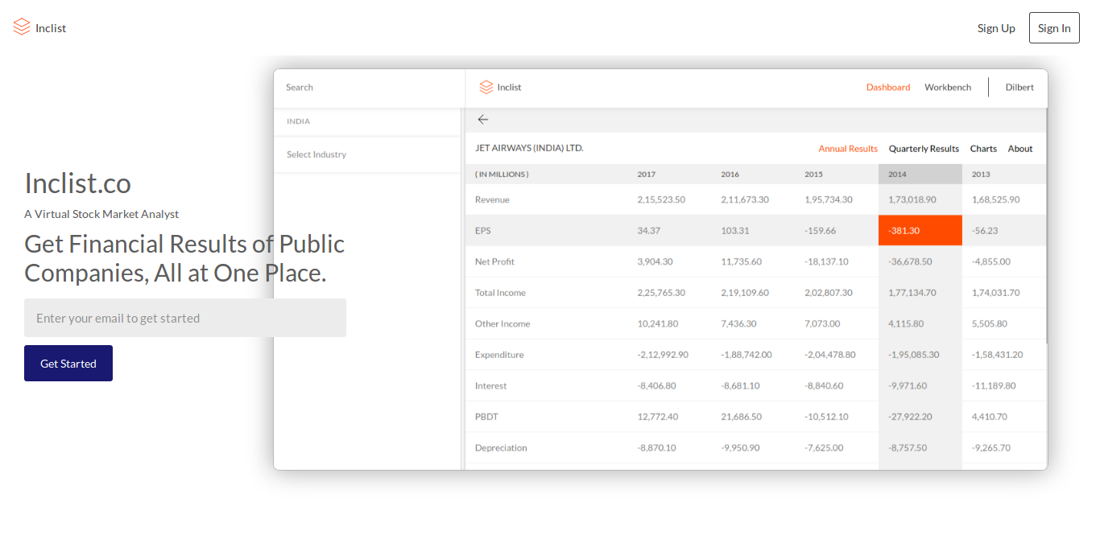Select the EPS row label

click(x=483, y=231)
